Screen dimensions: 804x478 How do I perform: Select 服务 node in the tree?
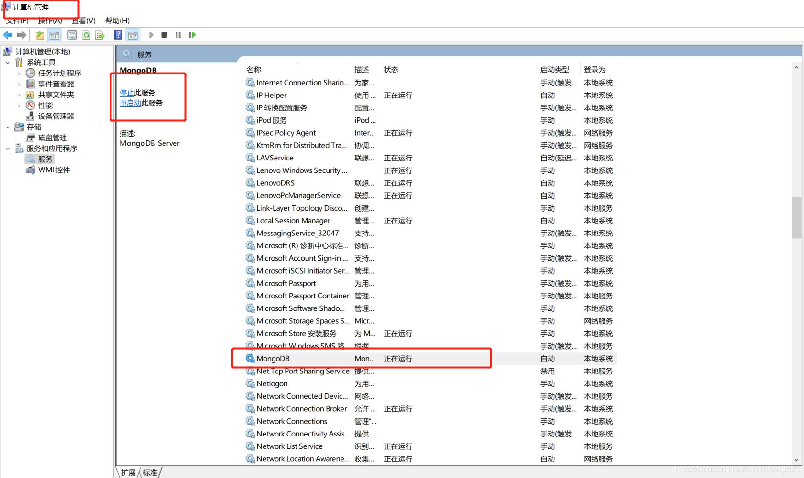click(45, 159)
